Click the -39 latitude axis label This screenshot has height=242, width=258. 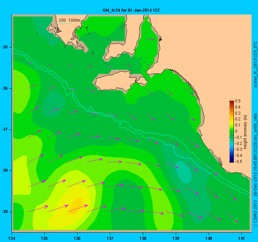[5, 212]
